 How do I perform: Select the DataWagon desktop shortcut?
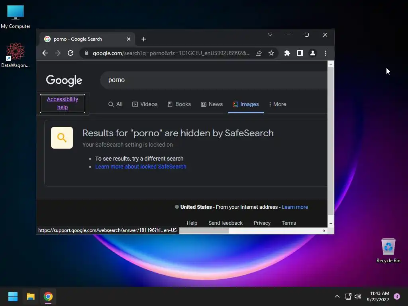[x=16, y=55]
